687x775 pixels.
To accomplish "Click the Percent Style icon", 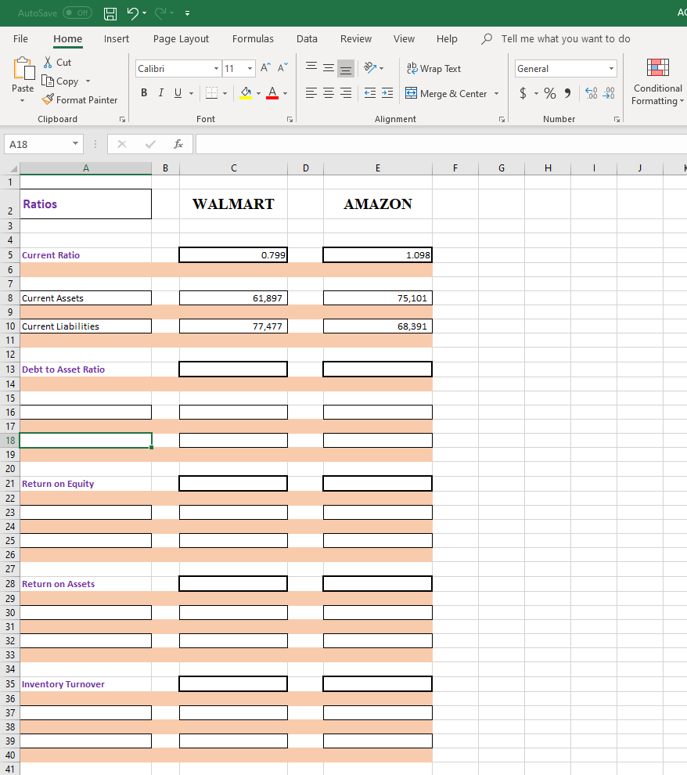I will (x=550, y=93).
